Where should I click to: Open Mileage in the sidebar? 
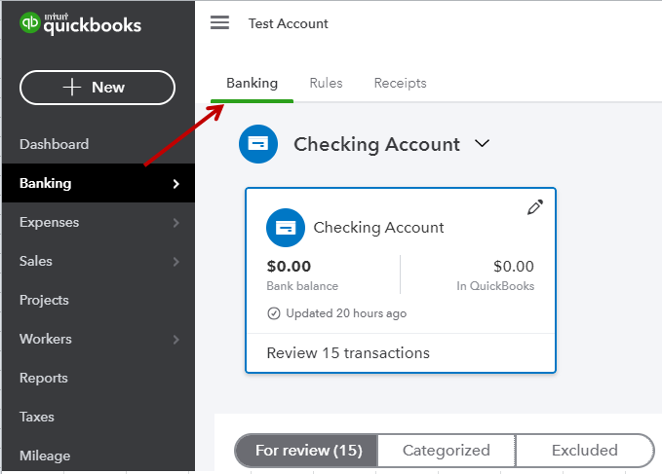[97, 456]
